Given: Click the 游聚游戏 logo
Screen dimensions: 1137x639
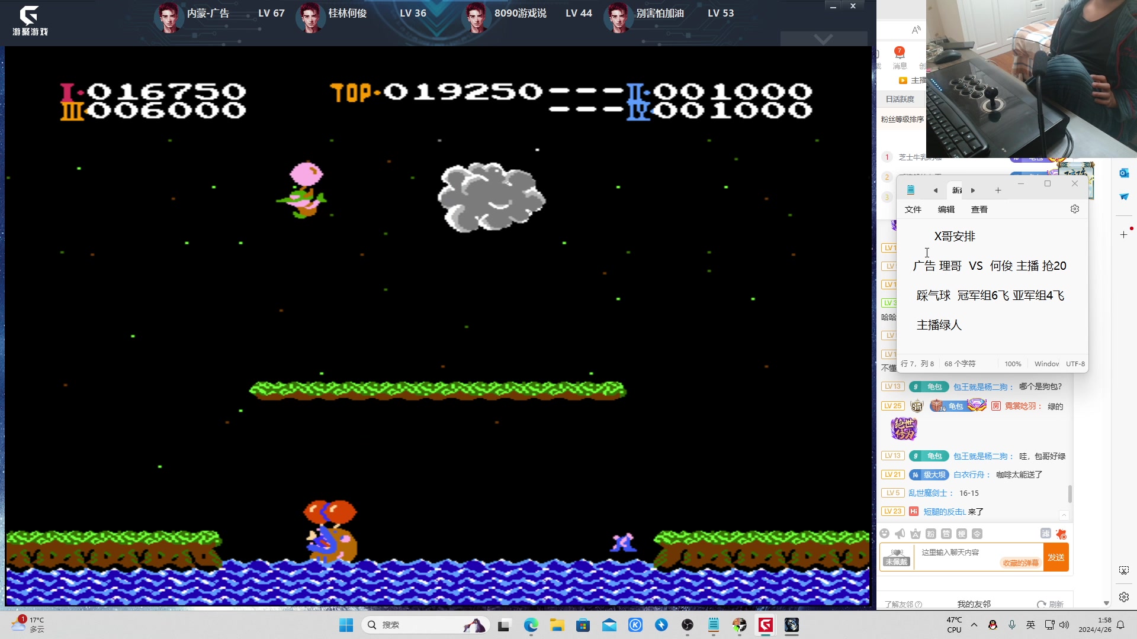Looking at the screenshot, I should [30, 21].
